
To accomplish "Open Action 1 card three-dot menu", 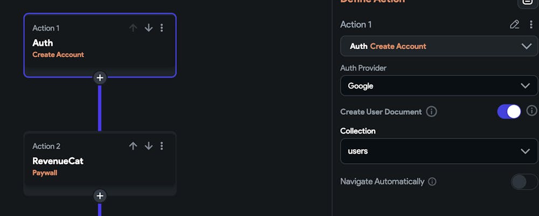I will (162, 28).
